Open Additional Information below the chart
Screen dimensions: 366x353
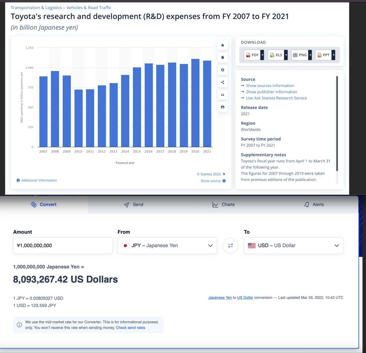pyautogui.click(x=39, y=180)
